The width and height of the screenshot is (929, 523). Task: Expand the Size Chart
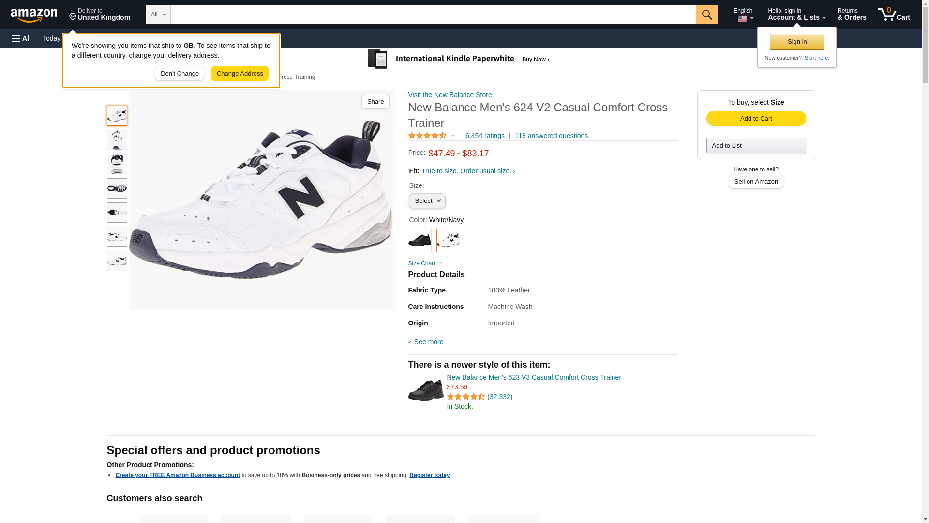click(425, 263)
